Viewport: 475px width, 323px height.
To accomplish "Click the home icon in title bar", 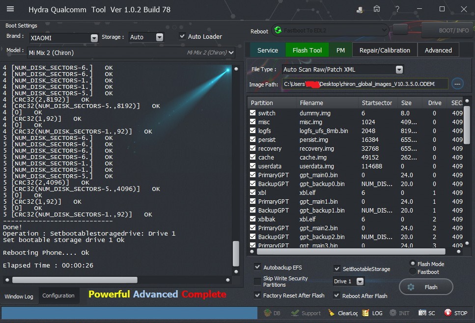I will point(377,9).
